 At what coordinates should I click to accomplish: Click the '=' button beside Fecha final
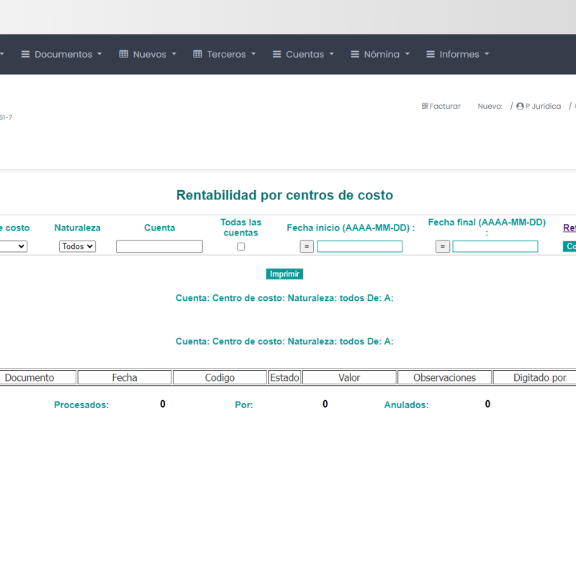[x=443, y=246]
